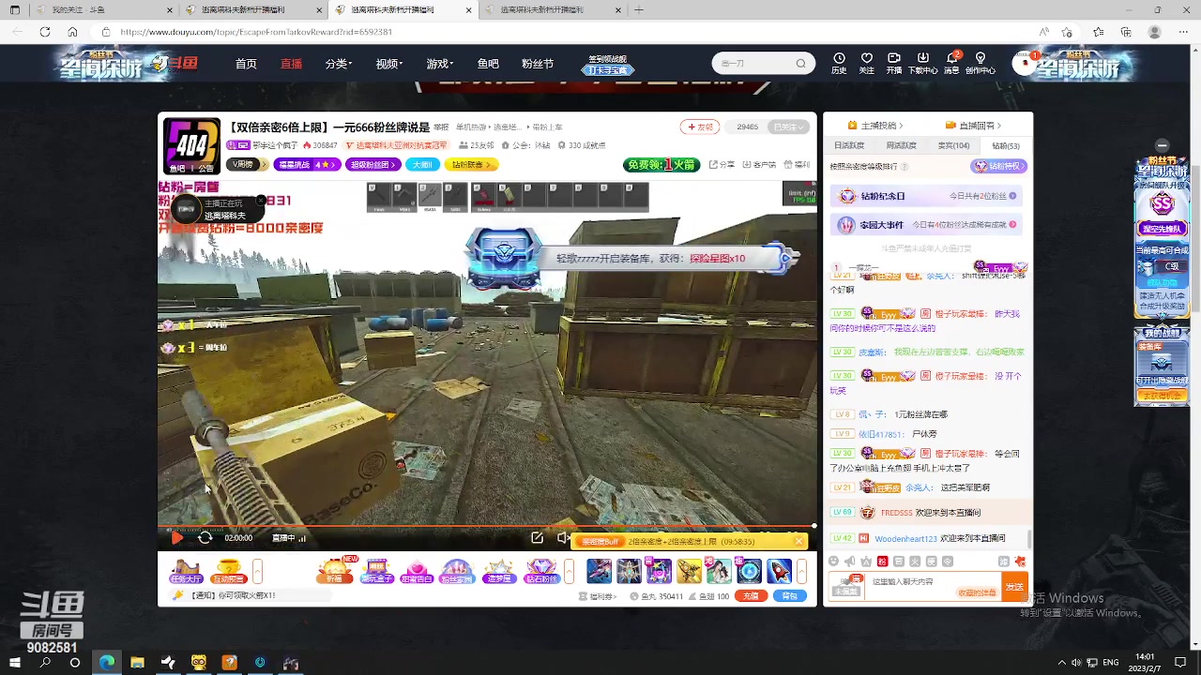Select 直播 in the navigation bar
The image size is (1201, 675).
(x=291, y=64)
